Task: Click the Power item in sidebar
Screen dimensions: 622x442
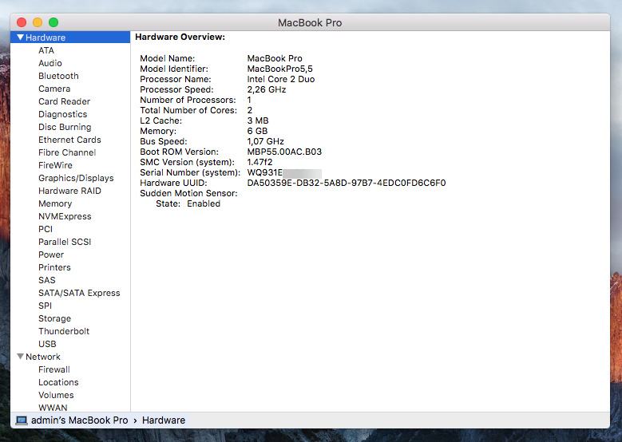Action: [51, 255]
